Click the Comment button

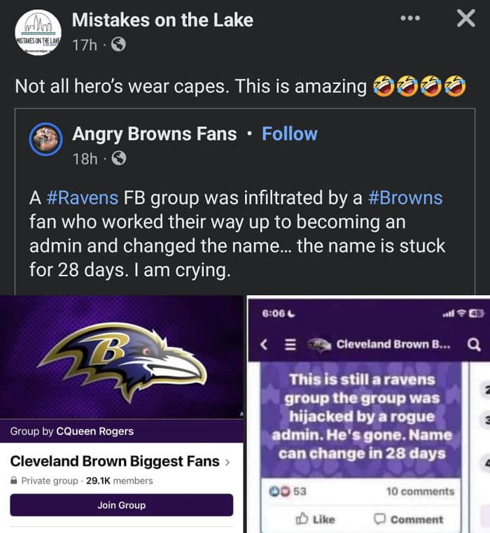pos(408,519)
